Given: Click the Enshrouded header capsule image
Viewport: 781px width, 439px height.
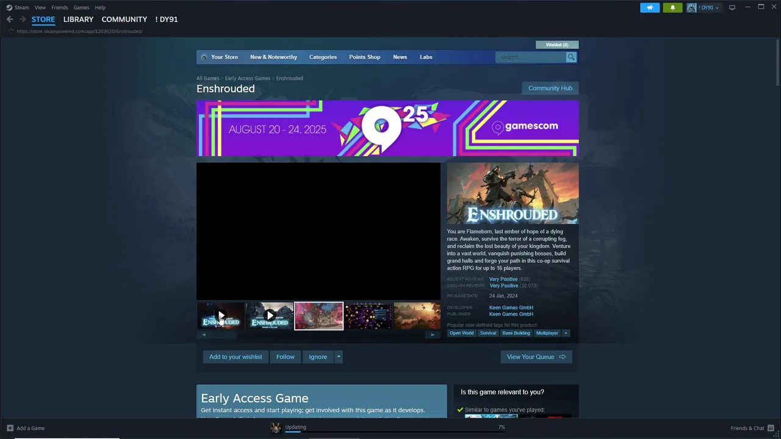Looking at the screenshot, I should coord(513,193).
